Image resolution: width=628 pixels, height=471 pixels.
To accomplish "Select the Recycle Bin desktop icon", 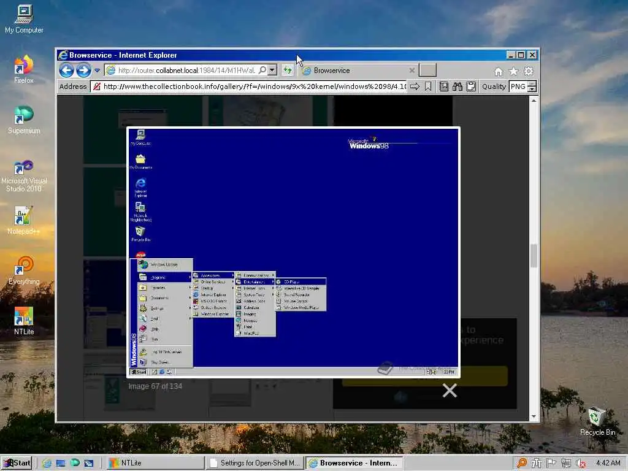I will pyautogui.click(x=597, y=421).
